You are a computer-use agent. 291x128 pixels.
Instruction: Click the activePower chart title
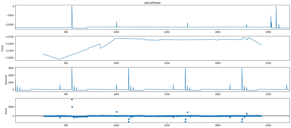tap(152, 3)
